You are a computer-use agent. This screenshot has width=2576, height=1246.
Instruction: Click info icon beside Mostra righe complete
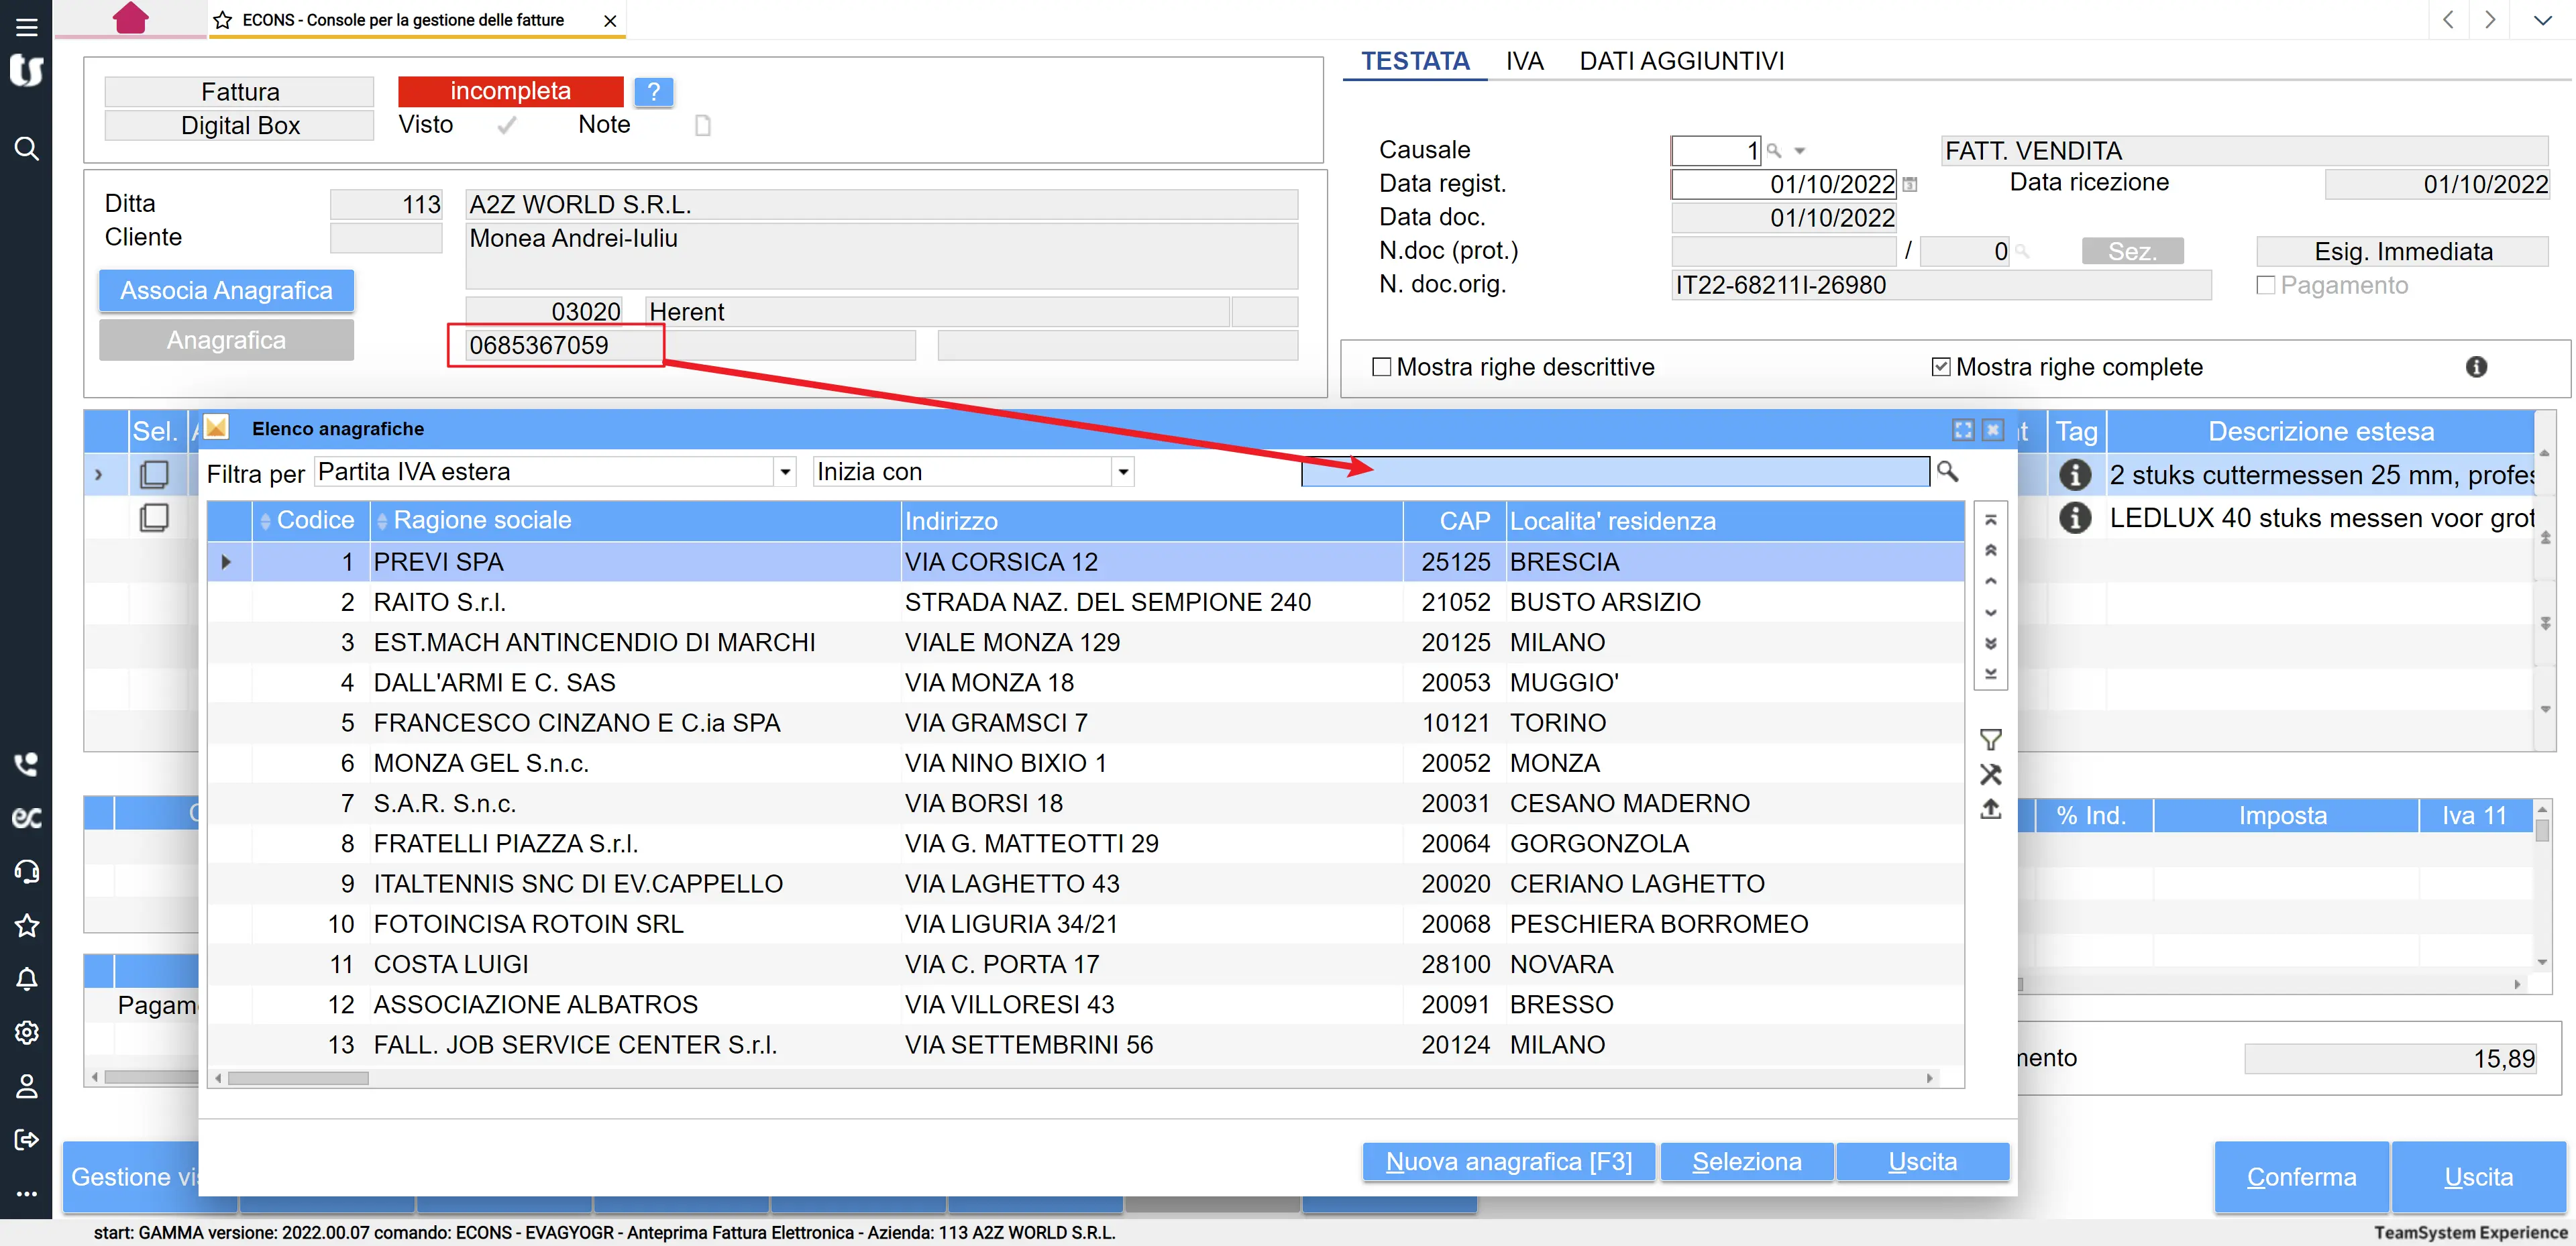pyautogui.click(x=2475, y=367)
